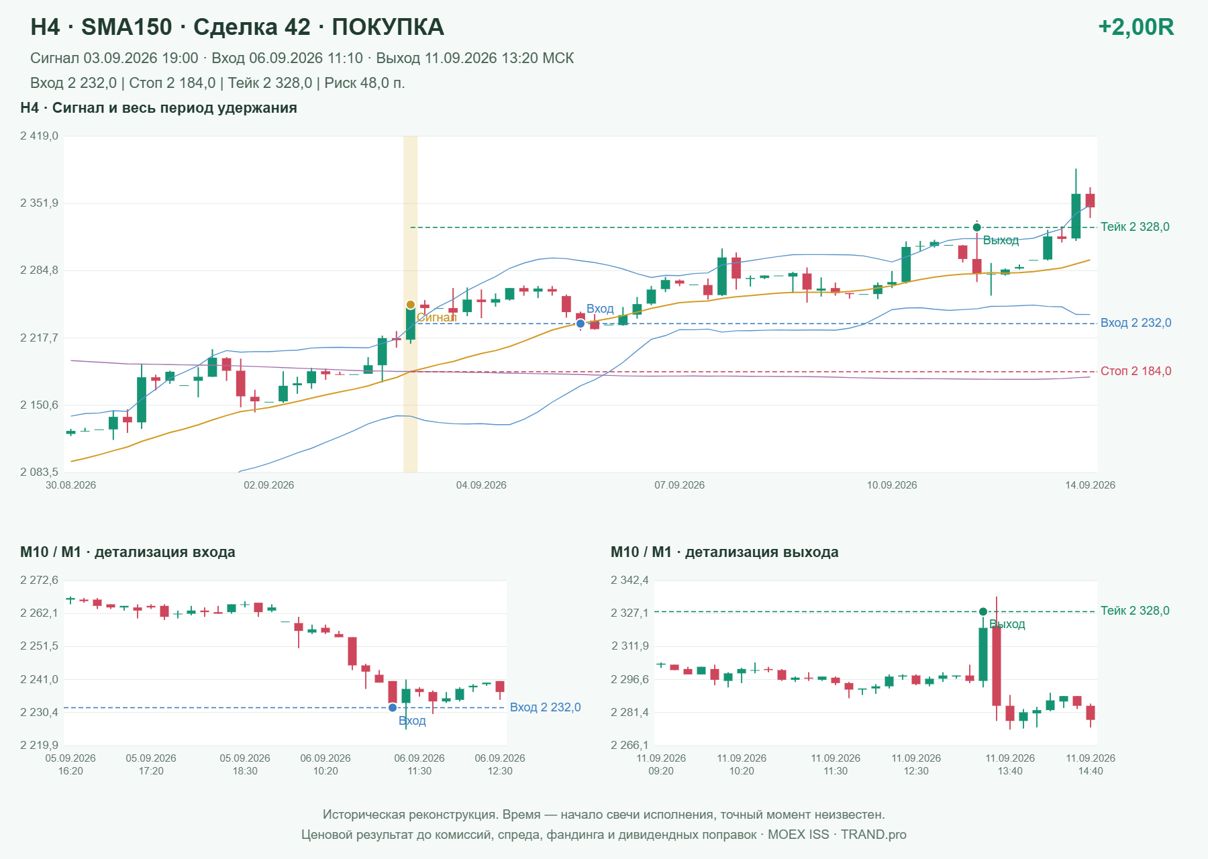Click the blue Вход marker dot on H4 chart
This screenshot has height=859, width=1208.
(581, 323)
